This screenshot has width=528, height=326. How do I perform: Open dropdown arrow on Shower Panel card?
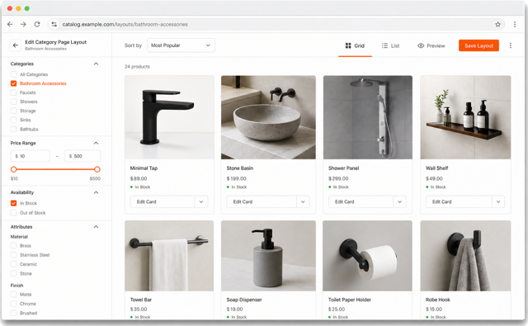coord(399,201)
